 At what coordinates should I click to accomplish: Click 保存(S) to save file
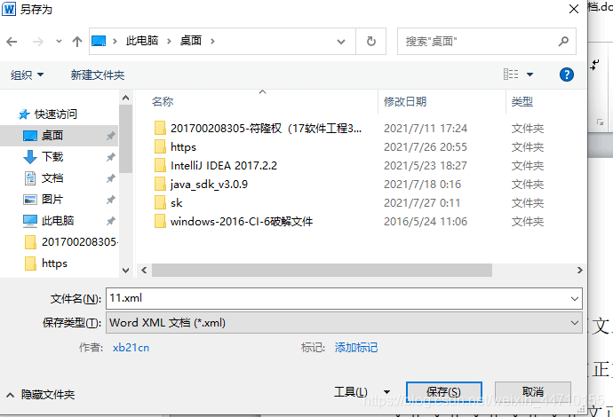coord(443,391)
